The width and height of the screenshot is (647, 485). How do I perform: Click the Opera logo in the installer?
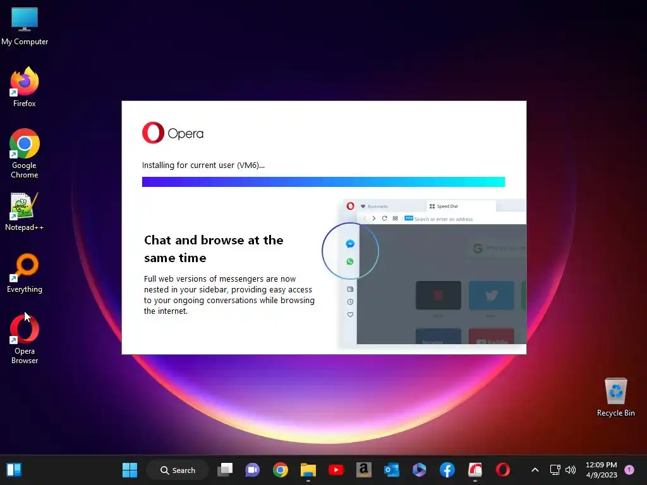[173, 133]
